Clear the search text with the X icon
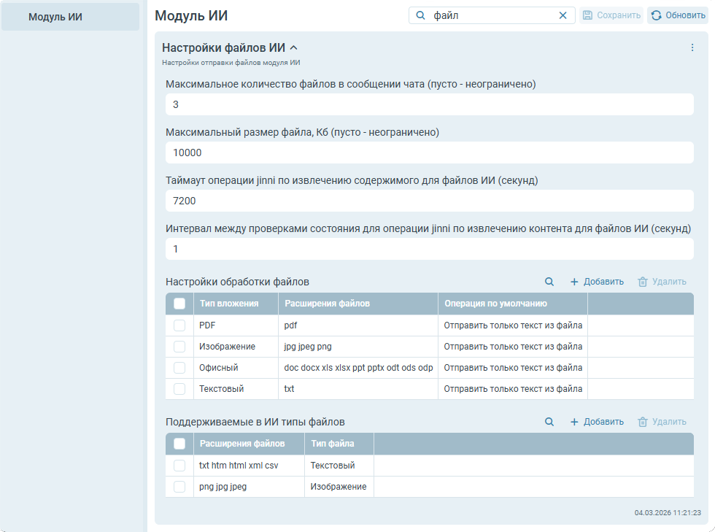The height and width of the screenshot is (532, 715). pyautogui.click(x=563, y=15)
